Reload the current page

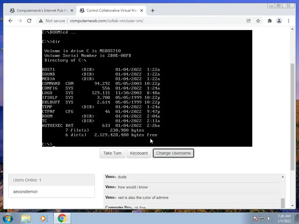[x=29, y=21]
